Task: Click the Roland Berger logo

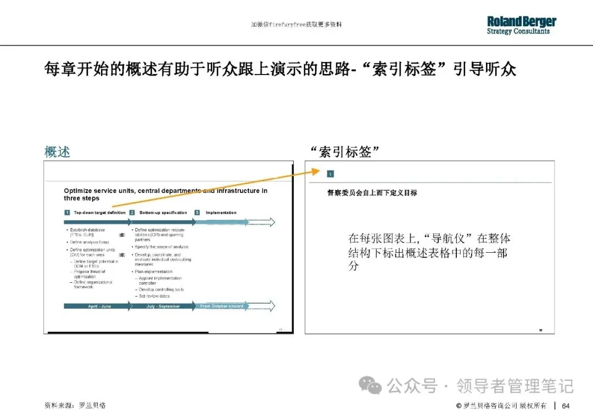Action: pos(522,25)
